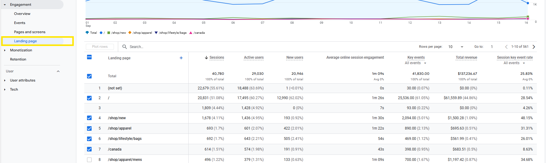
Task: Open Key events All events dropdown
Action: [416, 63]
